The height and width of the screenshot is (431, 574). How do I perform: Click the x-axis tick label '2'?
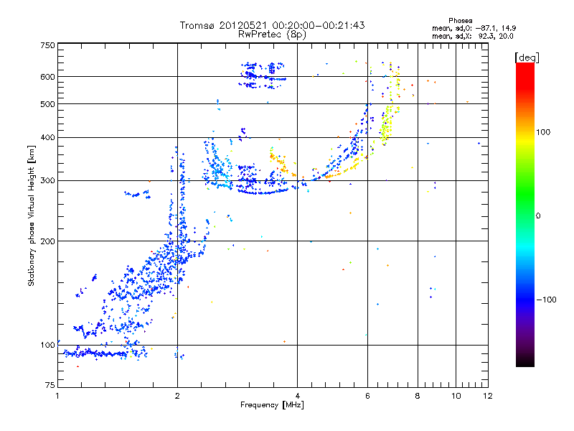(x=177, y=396)
